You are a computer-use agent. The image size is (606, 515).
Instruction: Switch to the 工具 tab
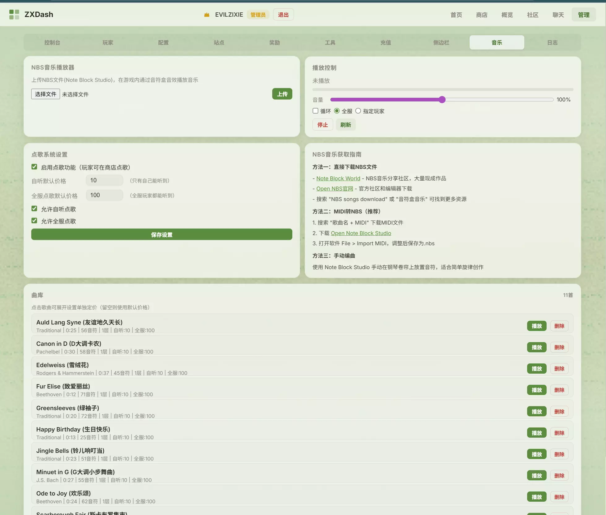[330, 42]
